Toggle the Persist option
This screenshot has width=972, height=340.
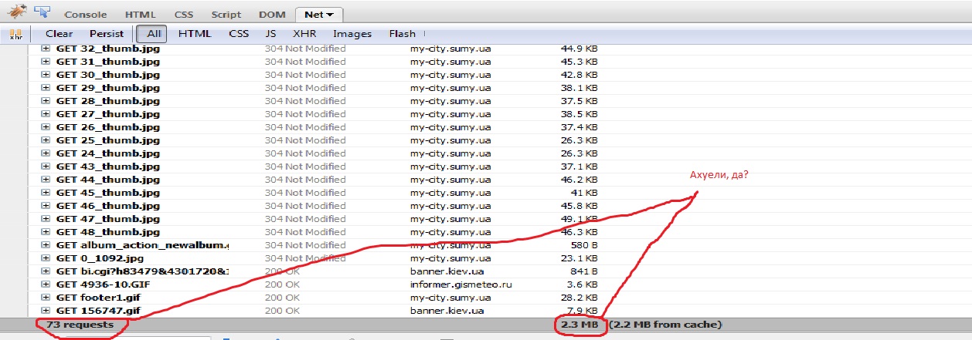tap(106, 34)
